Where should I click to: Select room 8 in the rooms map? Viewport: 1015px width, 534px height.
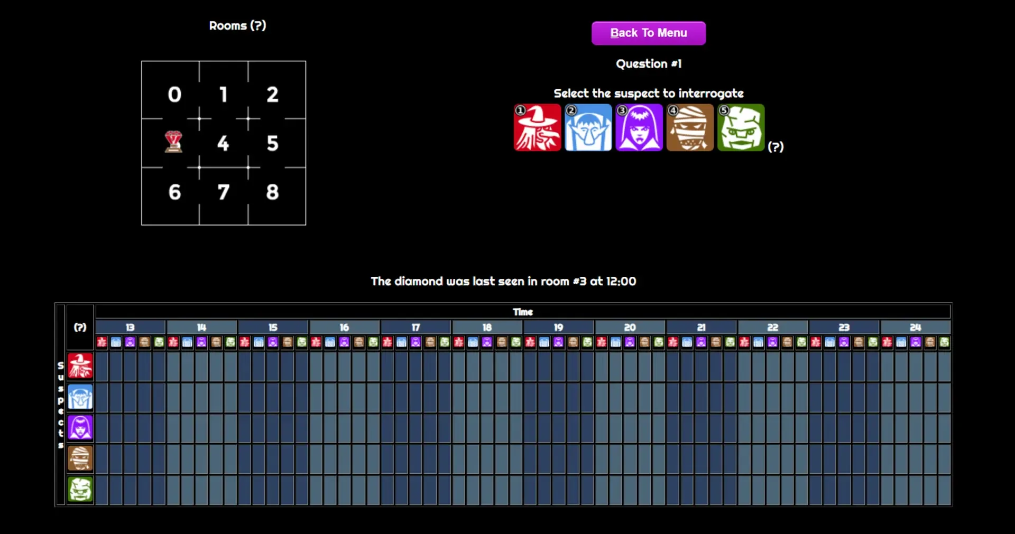[x=272, y=192]
